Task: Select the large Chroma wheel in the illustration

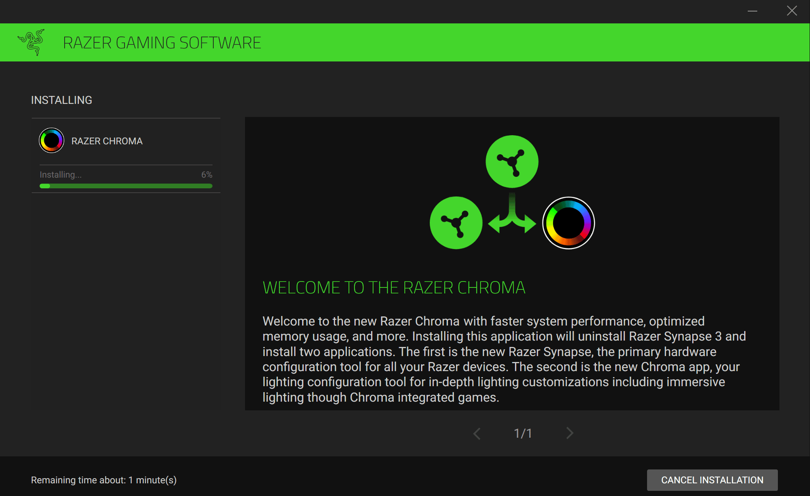Action: point(568,223)
